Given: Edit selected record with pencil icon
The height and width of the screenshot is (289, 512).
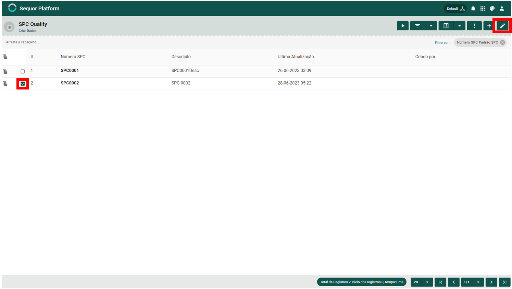Looking at the screenshot, I should click(502, 26).
